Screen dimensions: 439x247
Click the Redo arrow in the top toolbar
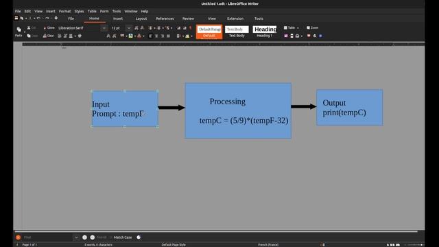pyautogui.click(x=47, y=19)
